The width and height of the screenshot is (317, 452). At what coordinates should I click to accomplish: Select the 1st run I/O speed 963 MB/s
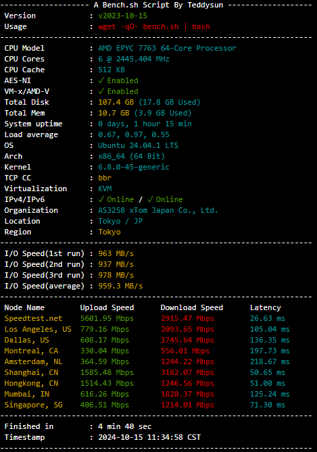point(116,253)
